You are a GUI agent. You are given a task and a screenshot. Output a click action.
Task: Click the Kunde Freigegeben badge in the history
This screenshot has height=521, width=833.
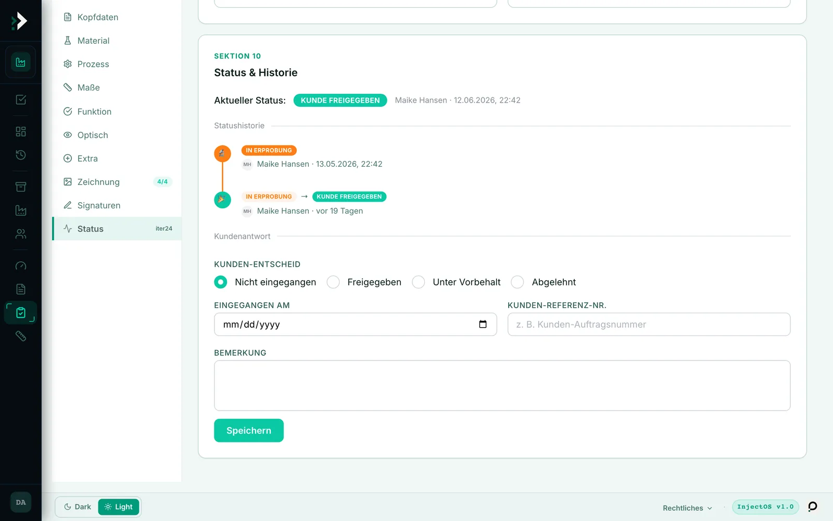click(349, 197)
